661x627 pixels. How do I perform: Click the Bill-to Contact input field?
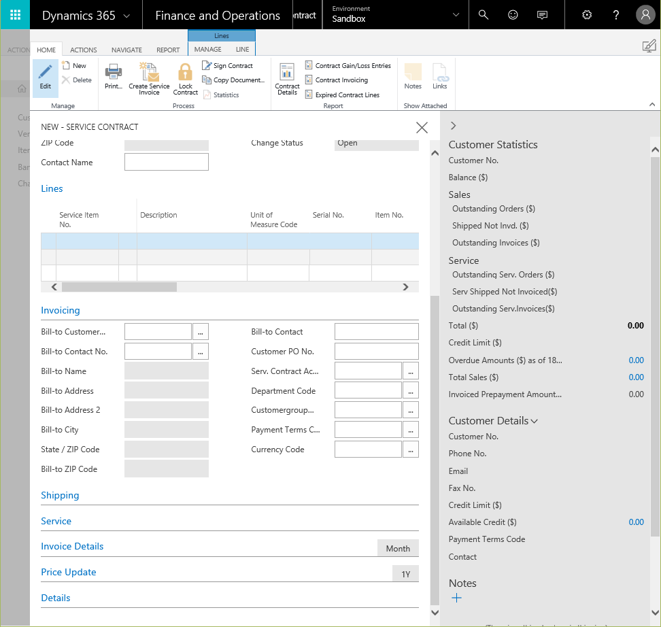pyautogui.click(x=377, y=332)
